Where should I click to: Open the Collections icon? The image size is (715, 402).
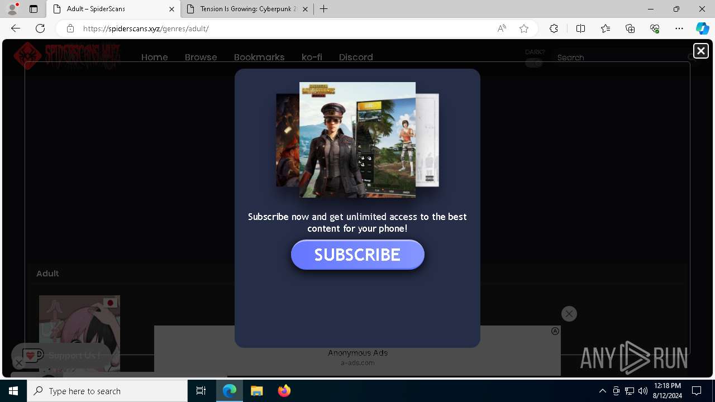pyautogui.click(x=630, y=28)
